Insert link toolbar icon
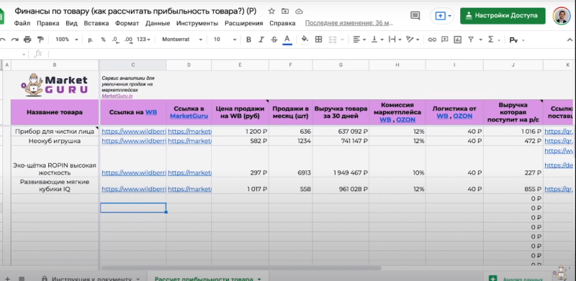This screenshot has width=576, height=281. (432, 40)
